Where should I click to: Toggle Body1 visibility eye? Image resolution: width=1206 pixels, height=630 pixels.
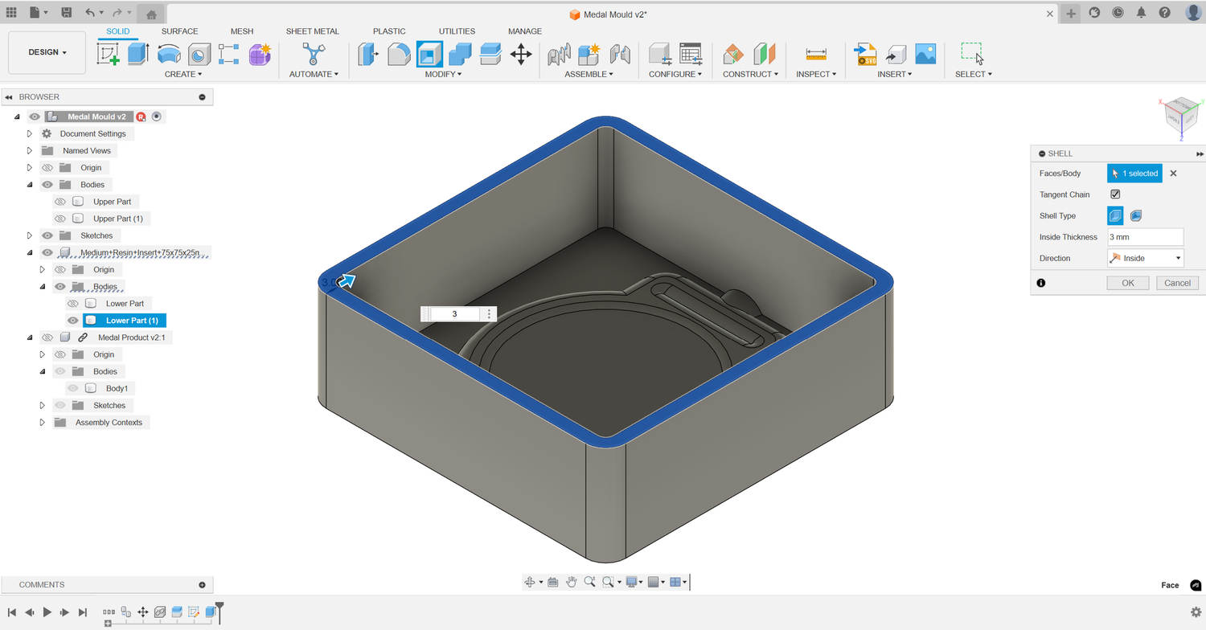point(73,388)
